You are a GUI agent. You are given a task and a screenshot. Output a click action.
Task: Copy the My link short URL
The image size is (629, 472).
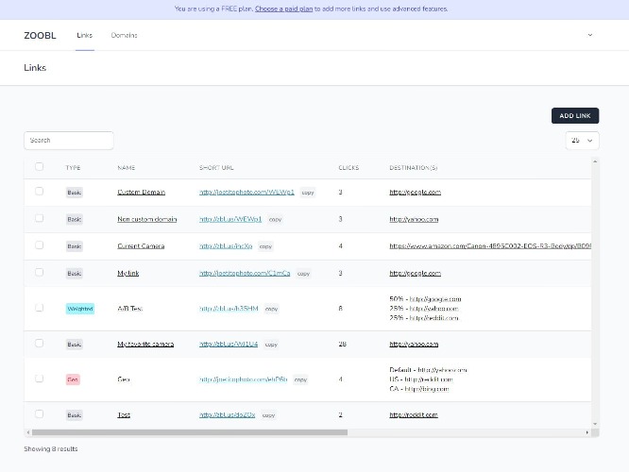[x=303, y=274]
